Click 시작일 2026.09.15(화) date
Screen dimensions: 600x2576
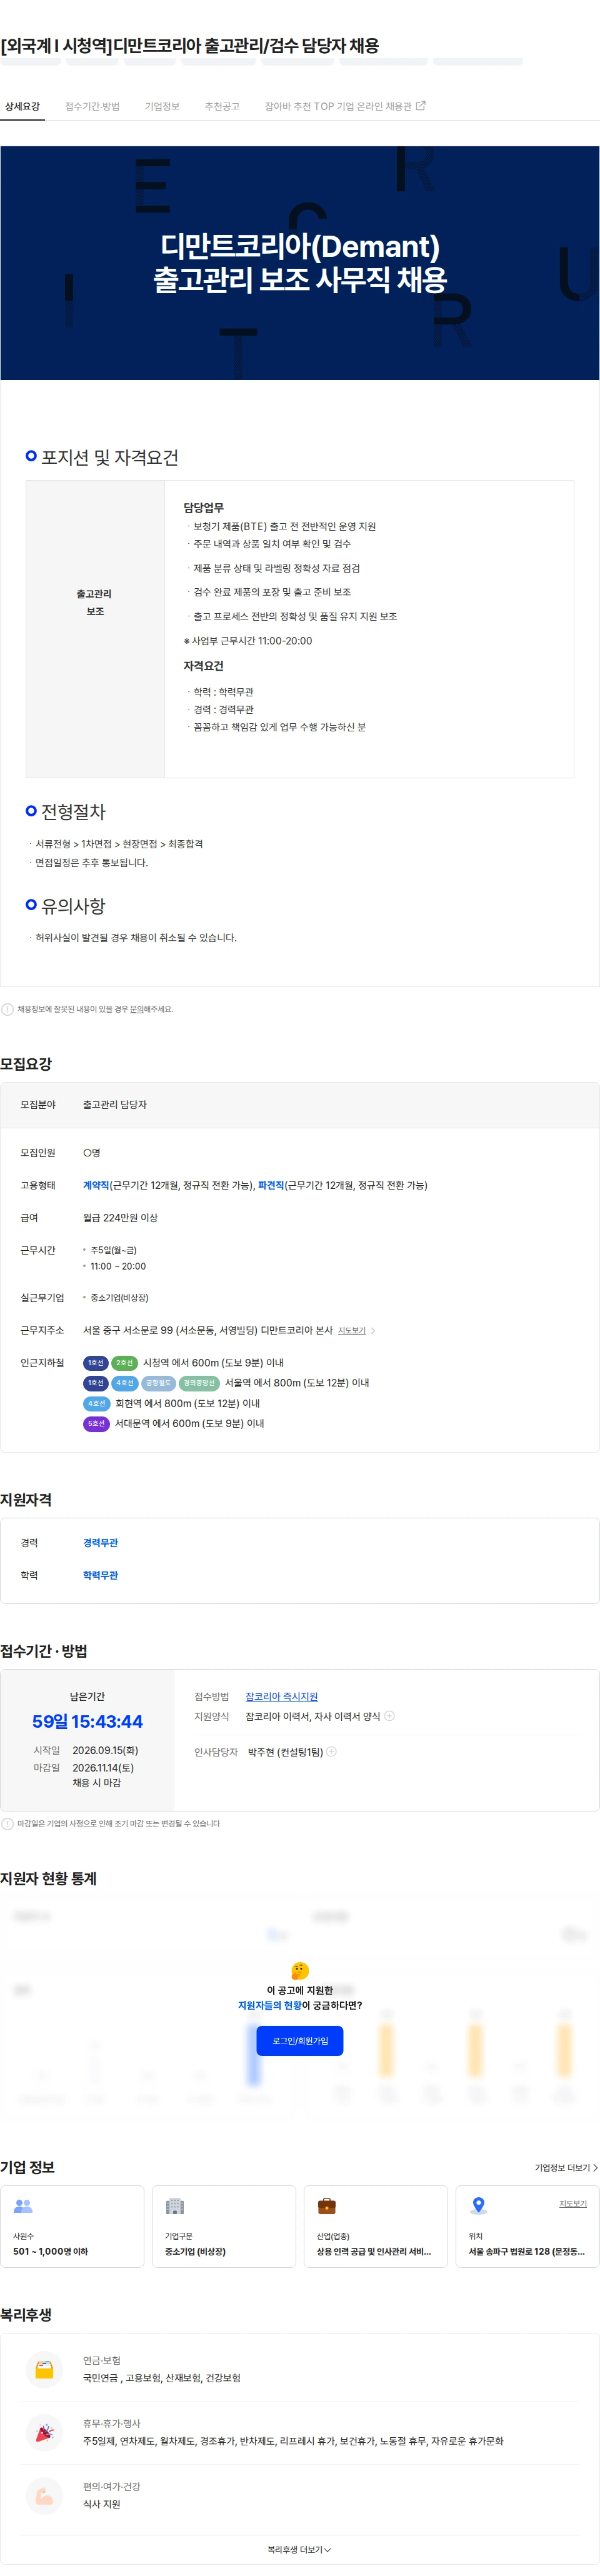(x=105, y=1750)
